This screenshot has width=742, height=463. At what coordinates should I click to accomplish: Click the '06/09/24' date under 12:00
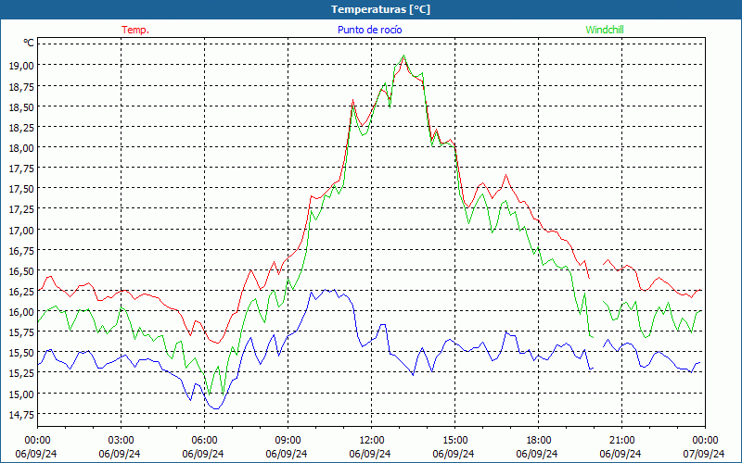coord(370,454)
